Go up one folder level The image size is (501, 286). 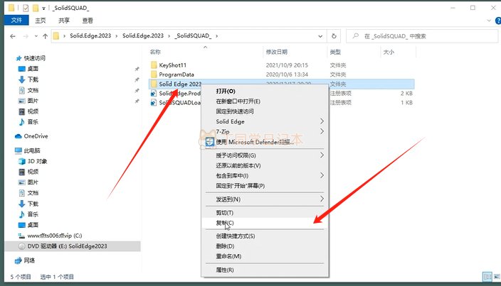pos(45,36)
